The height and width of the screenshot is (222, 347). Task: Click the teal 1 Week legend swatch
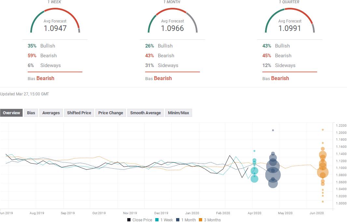coord(157,220)
